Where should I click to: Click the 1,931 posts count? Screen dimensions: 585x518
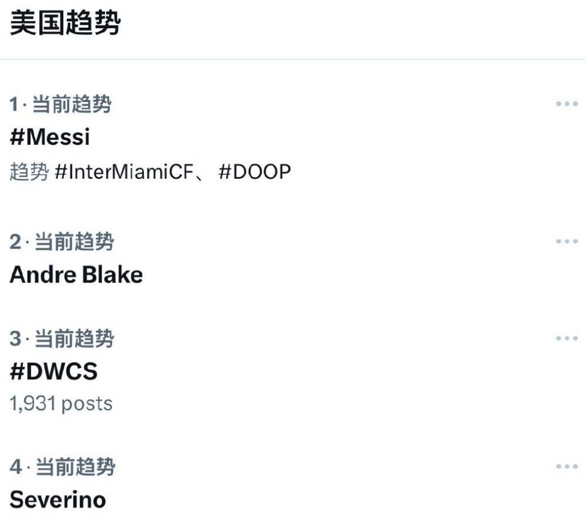pos(61,403)
